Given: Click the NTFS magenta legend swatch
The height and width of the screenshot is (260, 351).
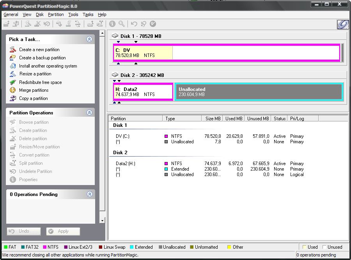Looking at the screenshot, I should (44, 247).
